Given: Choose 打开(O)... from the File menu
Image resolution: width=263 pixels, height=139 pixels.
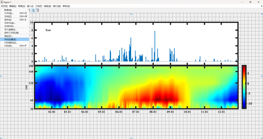Looking at the screenshot, I should [x=15, y=13].
